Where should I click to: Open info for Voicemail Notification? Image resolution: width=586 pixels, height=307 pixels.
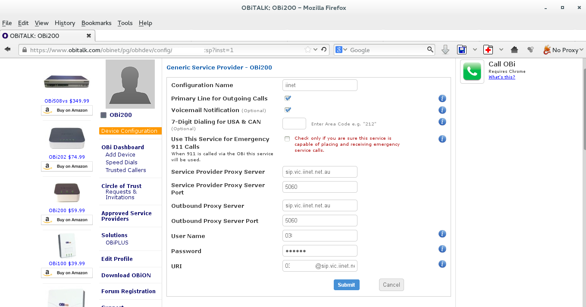442,110
